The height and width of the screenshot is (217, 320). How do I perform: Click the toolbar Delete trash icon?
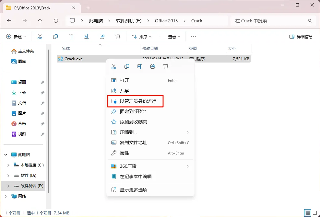coord(118,37)
